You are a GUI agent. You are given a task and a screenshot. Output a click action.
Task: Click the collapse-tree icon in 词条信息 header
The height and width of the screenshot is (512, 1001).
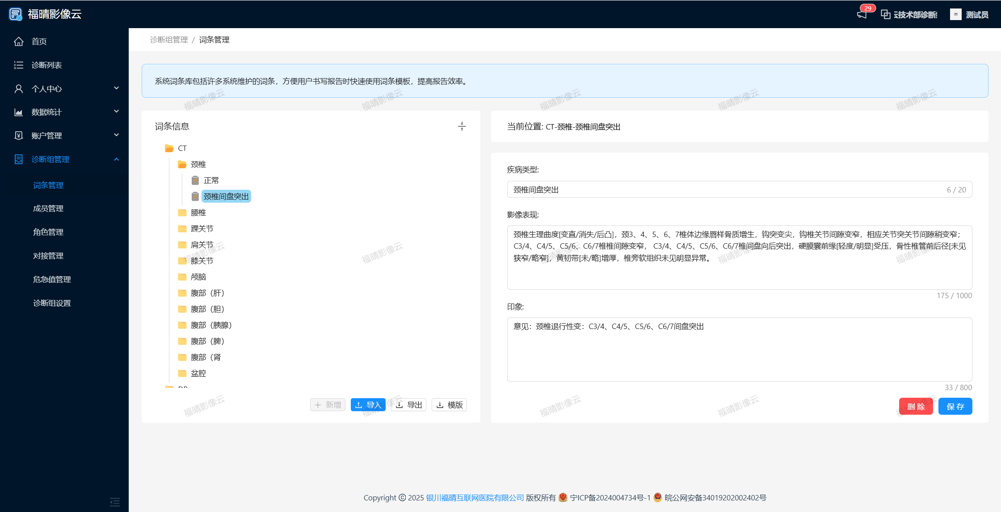pyautogui.click(x=462, y=126)
